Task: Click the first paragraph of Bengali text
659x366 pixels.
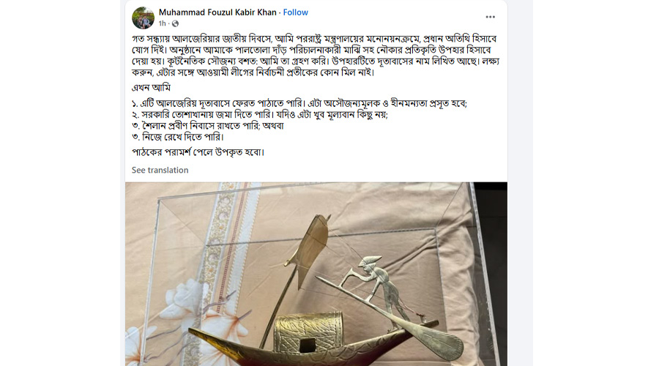Action: click(x=316, y=56)
